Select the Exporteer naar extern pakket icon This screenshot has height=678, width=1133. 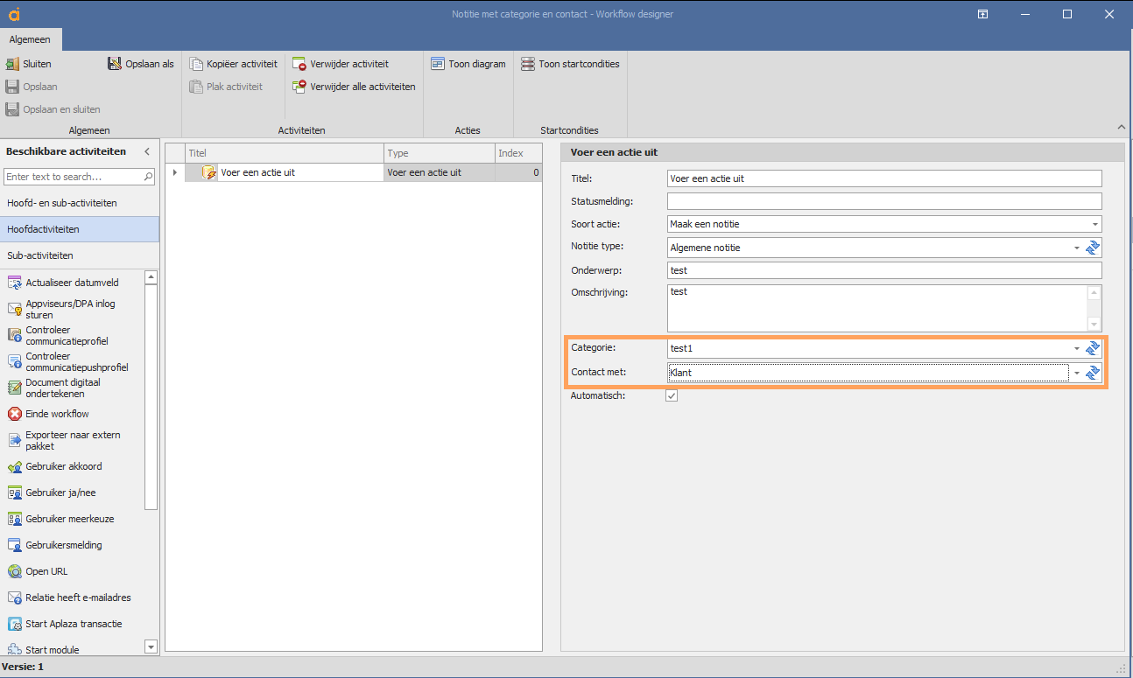pos(14,440)
